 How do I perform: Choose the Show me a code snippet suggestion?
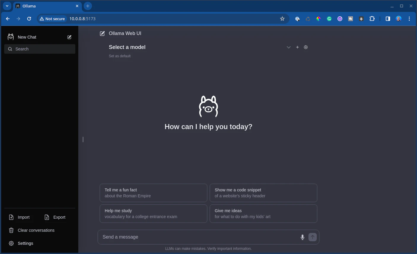point(263,193)
